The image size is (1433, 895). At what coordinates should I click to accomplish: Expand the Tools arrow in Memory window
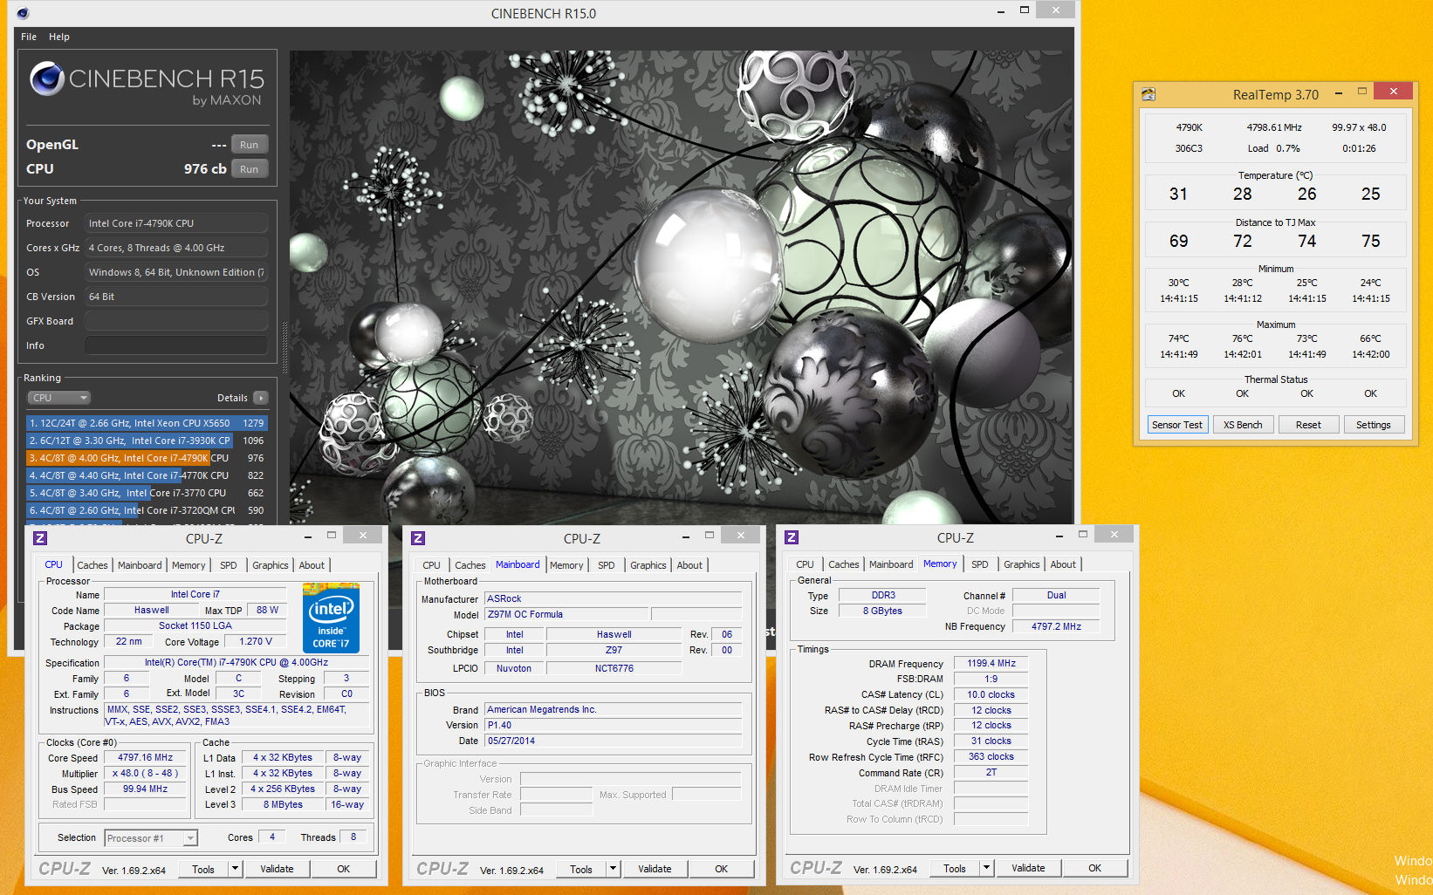[986, 868]
